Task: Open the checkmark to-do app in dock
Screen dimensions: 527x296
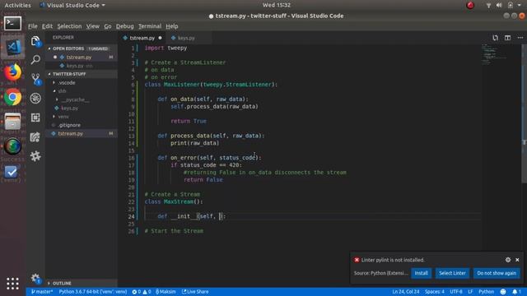Action: [x=11, y=172]
